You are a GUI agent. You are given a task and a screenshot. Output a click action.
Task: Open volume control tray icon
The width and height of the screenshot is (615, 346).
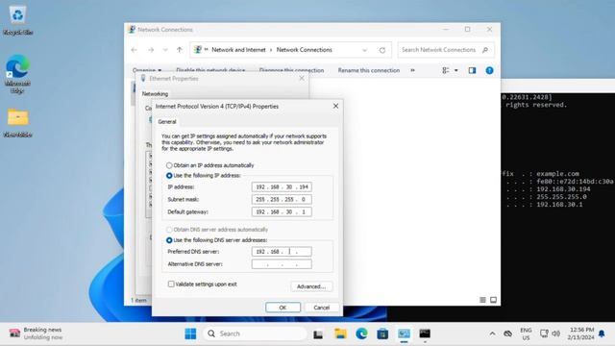[x=555, y=334]
